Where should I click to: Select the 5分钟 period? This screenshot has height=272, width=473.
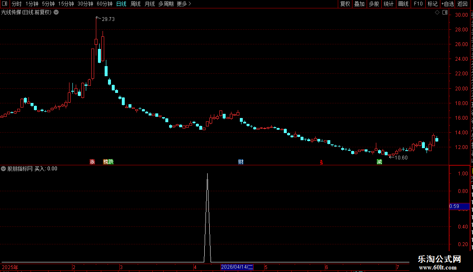48,4
